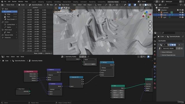Image resolution: width=185 pixels, height=104 pixels.
Task: Open the modifier properties wrench tab
Action: pos(155,67)
